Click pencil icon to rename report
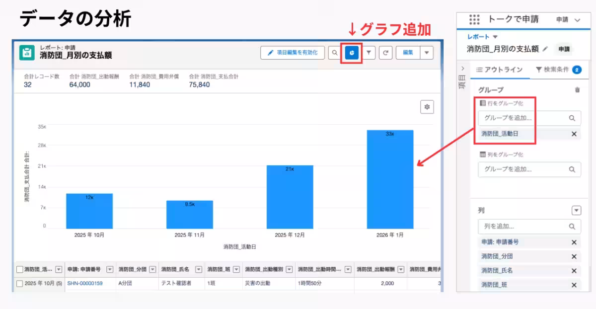 (x=545, y=49)
